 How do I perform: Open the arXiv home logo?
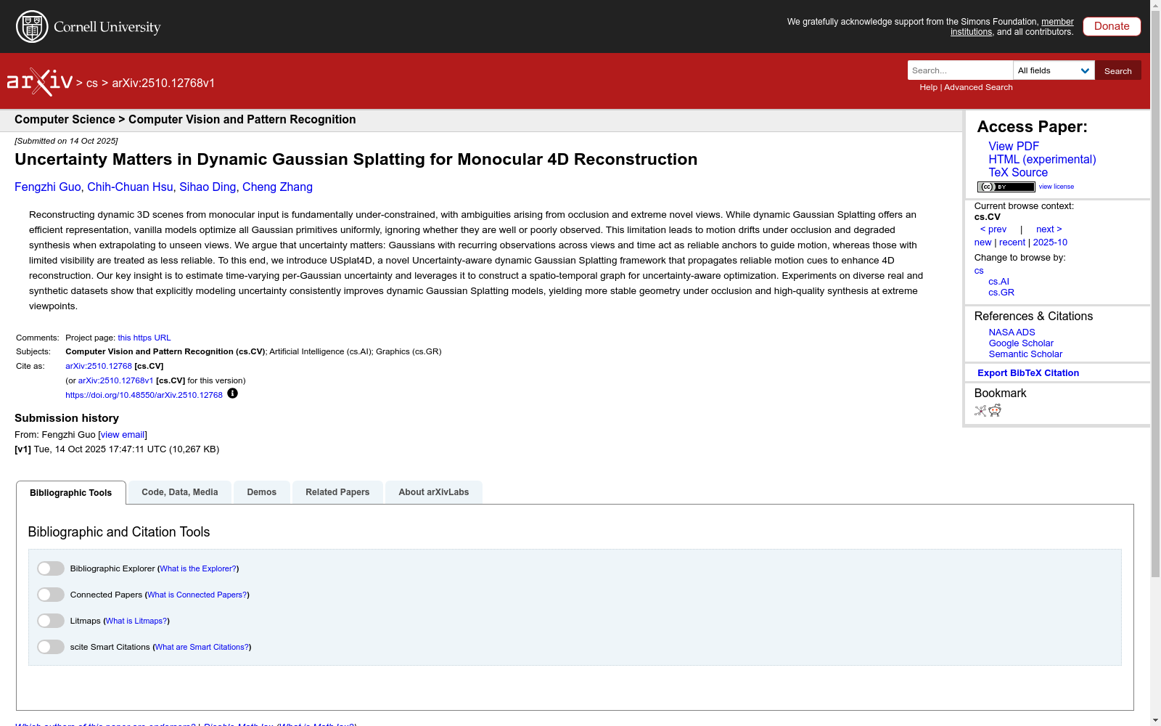[40, 82]
